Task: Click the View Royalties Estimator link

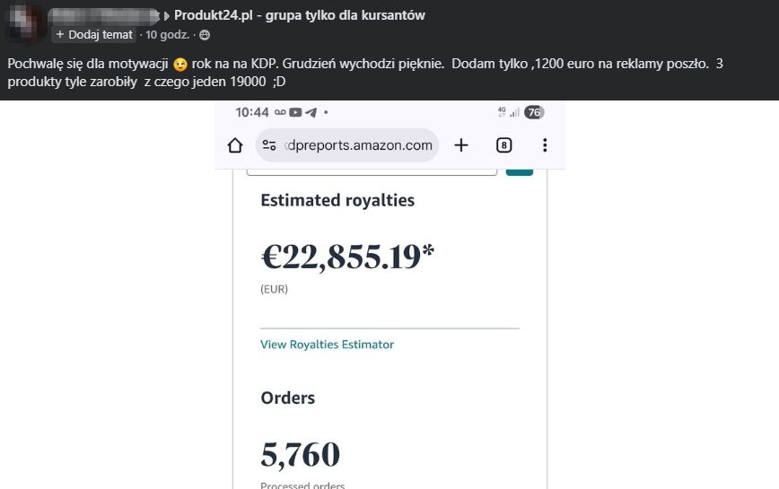Action: pos(327,345)
